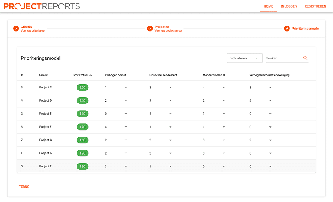Viewport: 333px width, 202px height.
Task: Click the # column header
Action: pos(22,75)
